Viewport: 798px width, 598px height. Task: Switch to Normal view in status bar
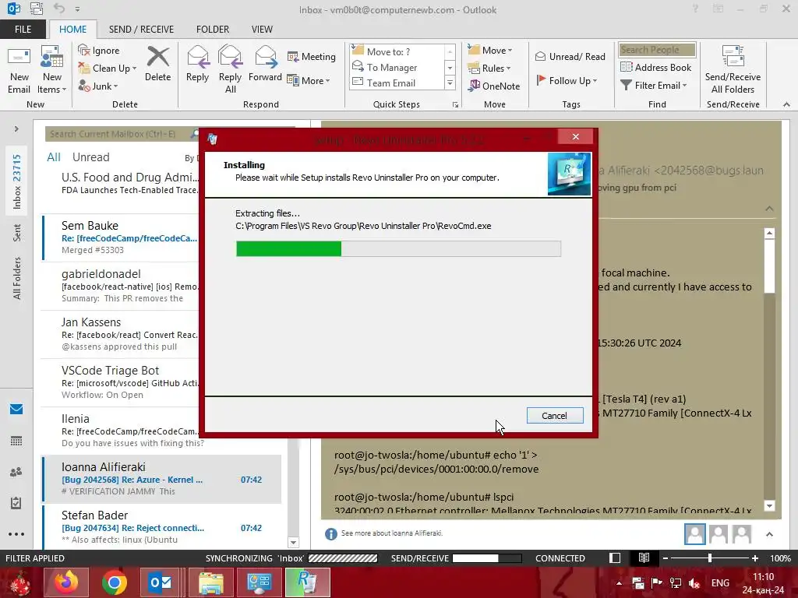pyautogui.click(x=615, y=558)
